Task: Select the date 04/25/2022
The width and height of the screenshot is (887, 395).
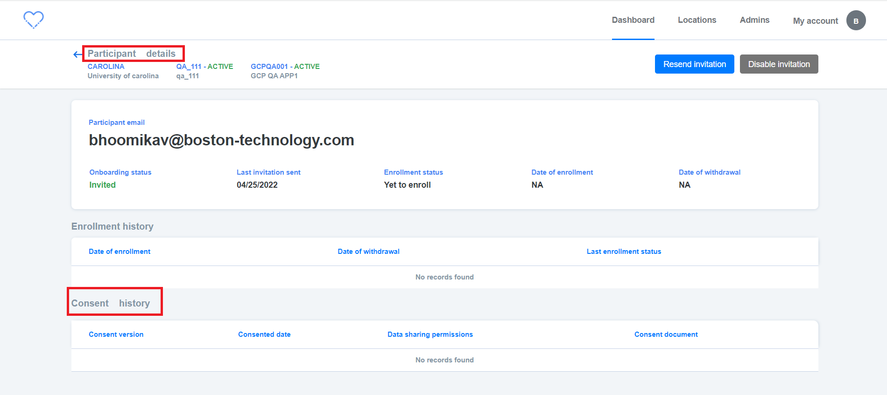Action: pos(257,185)
